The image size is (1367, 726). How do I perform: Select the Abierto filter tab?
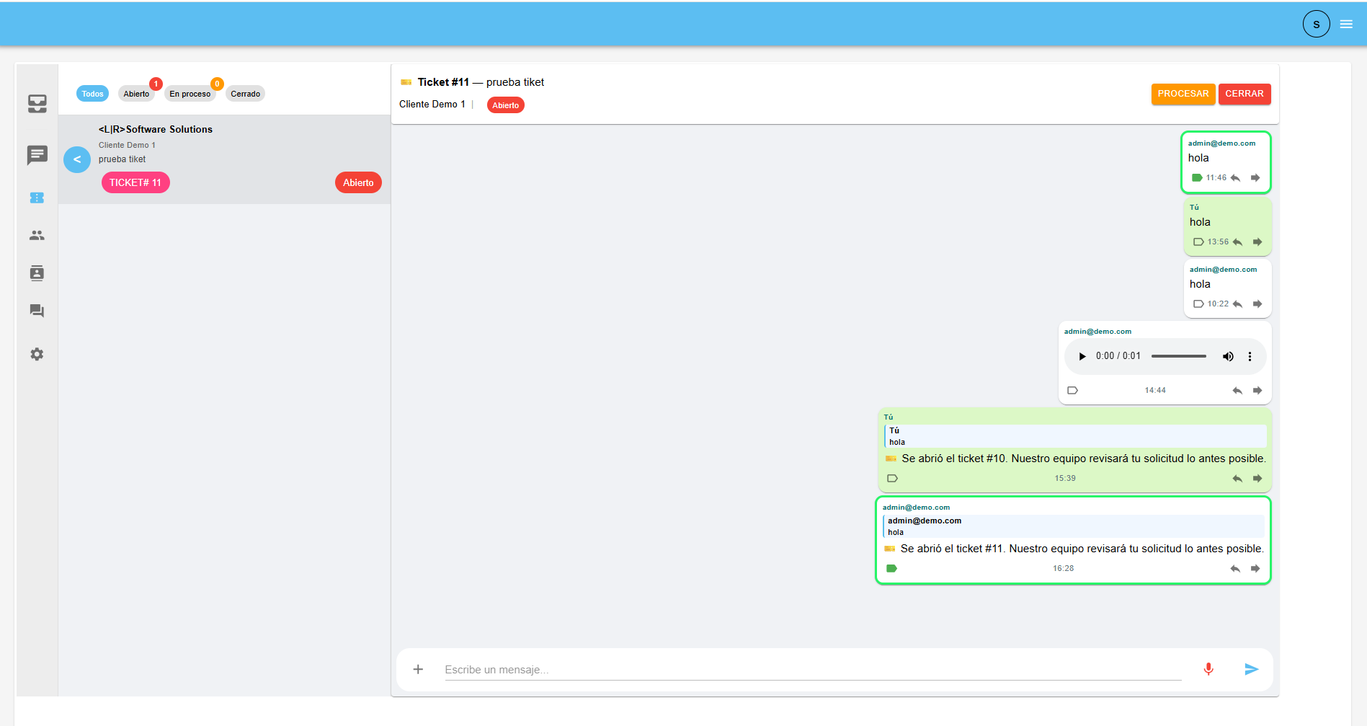point(136,94)
